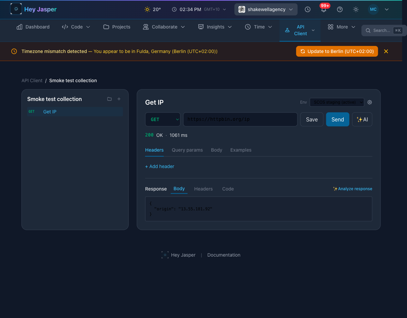The image size is (407, 318).
Task: Switch to request Body tab
Action: click(217, 150)
